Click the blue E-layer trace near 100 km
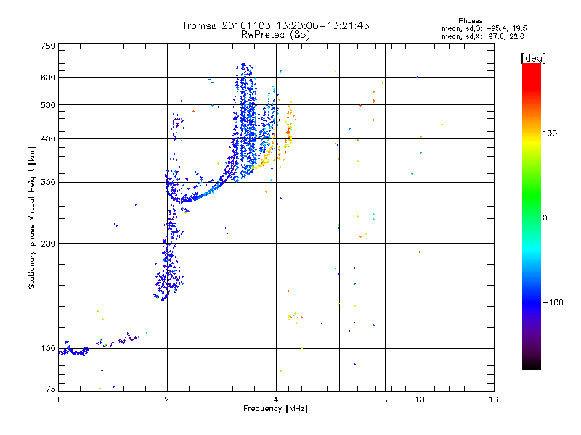The height and width of the screenshot is (435, 581). pos(74,351)
